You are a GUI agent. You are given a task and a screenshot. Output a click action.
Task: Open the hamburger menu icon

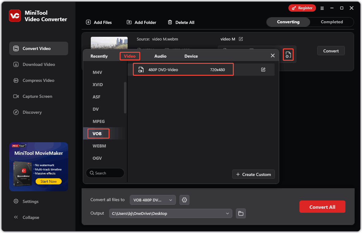(322, 8)
